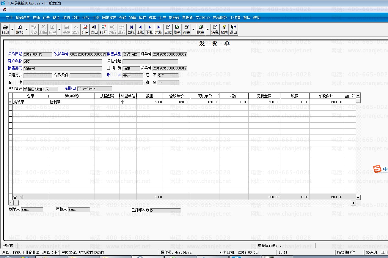Un-approve the document with the 弃审 icon
Screen dimensions: 388x258
tap(85, 29)
